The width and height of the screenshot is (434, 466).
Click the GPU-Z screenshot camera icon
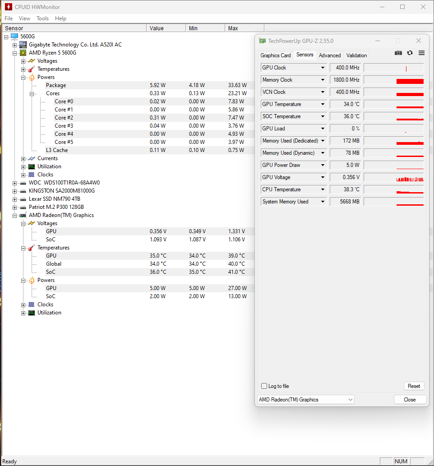coord(398,53)
